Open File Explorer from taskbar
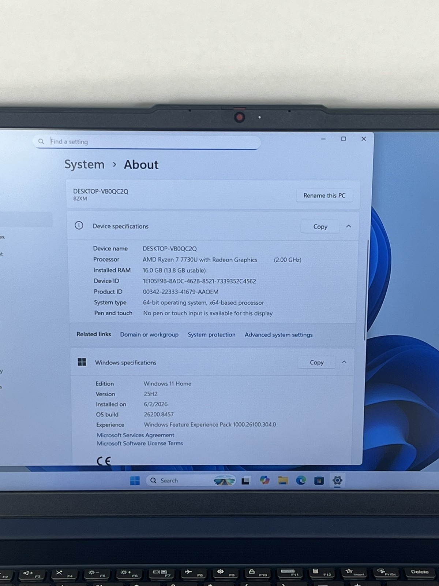This screenshot has width=439, height=586. (283, 480)
